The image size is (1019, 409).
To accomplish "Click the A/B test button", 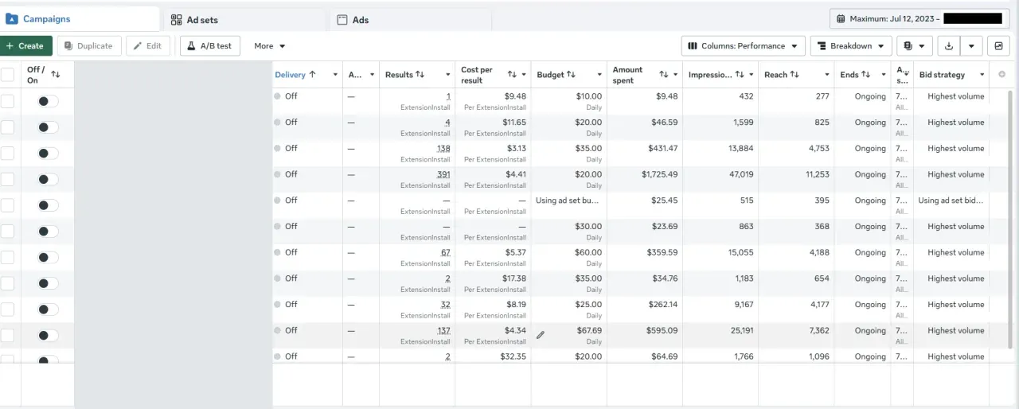I will point(210,46).
